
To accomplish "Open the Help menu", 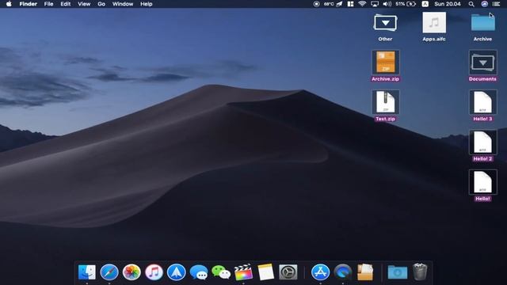I will [146, 4].
